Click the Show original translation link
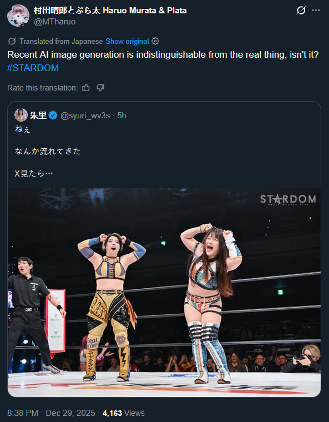Screen dimensions: 329x422 pos(127,42)
